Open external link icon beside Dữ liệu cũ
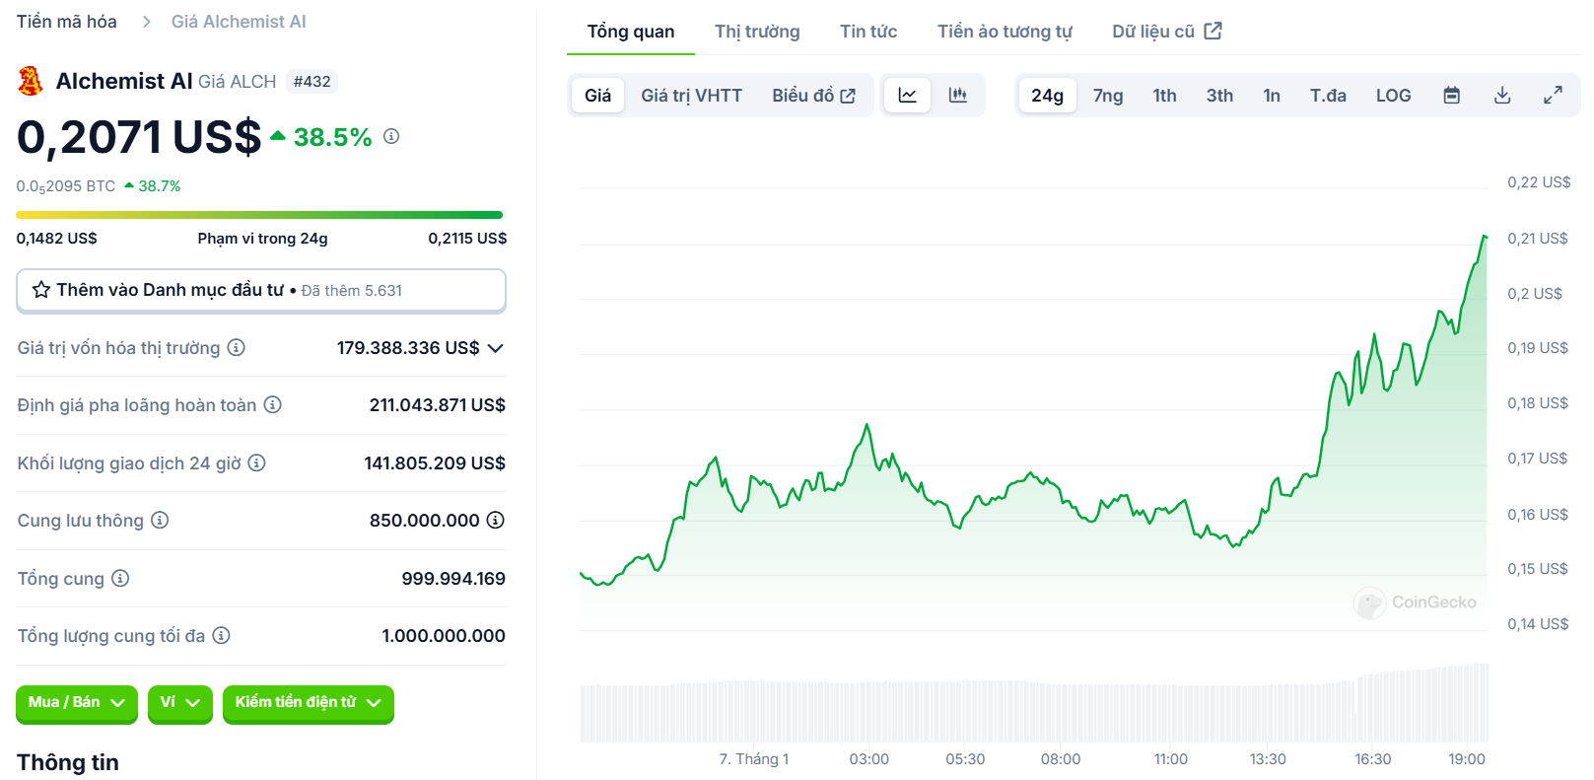 point(1213,31)
